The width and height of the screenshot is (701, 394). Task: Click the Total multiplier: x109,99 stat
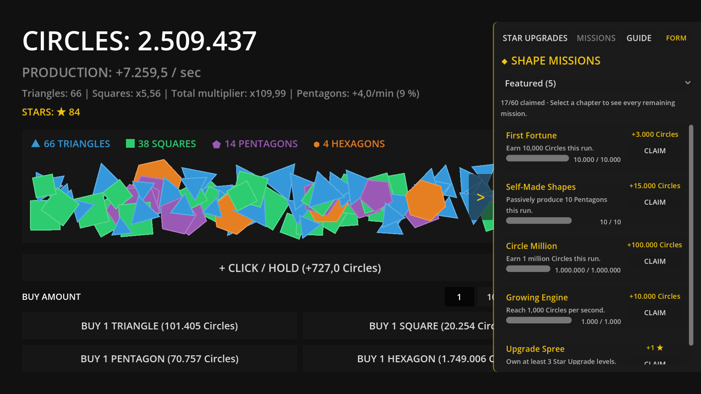(x=229, y=93)
